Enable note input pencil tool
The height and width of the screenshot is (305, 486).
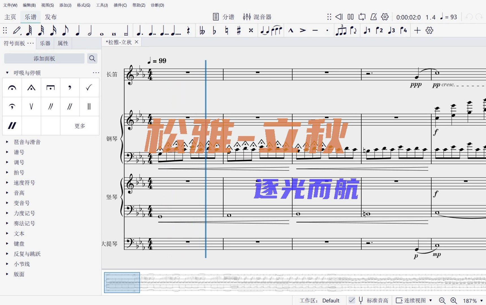tap(17, 30)
